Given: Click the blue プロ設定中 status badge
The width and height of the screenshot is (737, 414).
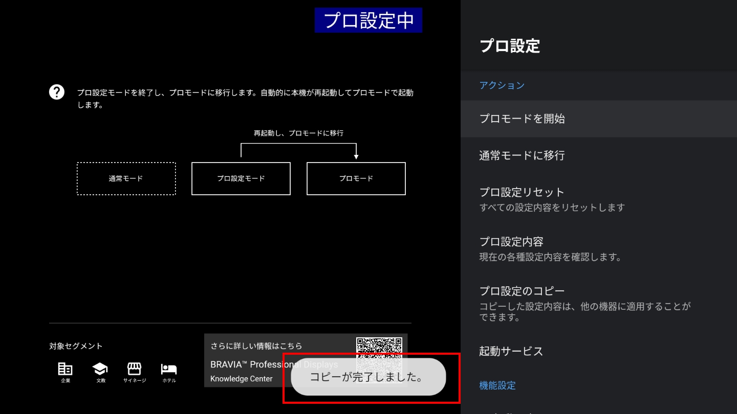Looking at the screenshot, I should click(x=368, y=20).
